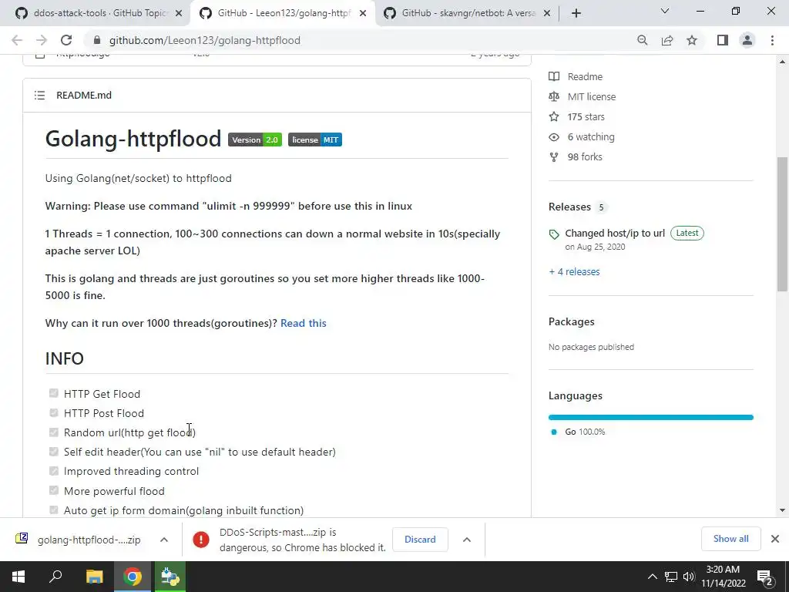Open the Packages heading link
Screen dimensions: 789x592
click(571, 321)
